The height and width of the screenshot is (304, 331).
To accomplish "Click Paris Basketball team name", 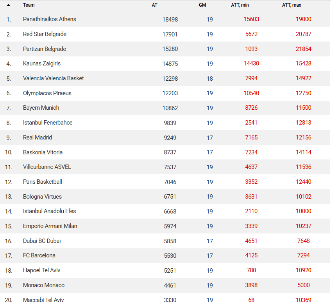I will point(43,182).
